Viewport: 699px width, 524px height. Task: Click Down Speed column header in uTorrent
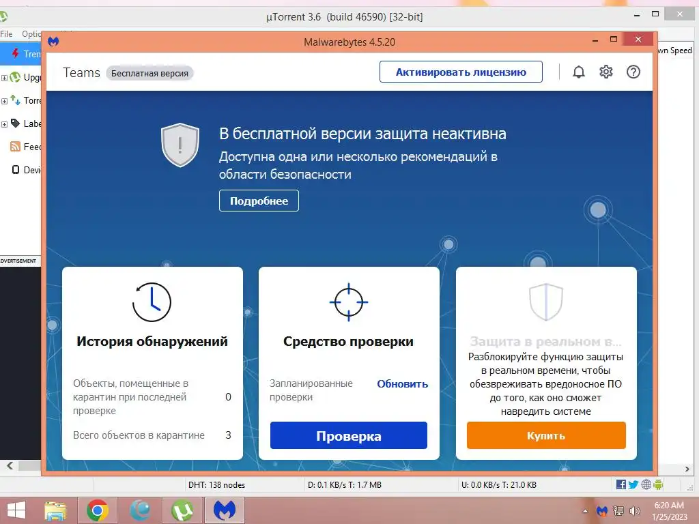point(675,50)
